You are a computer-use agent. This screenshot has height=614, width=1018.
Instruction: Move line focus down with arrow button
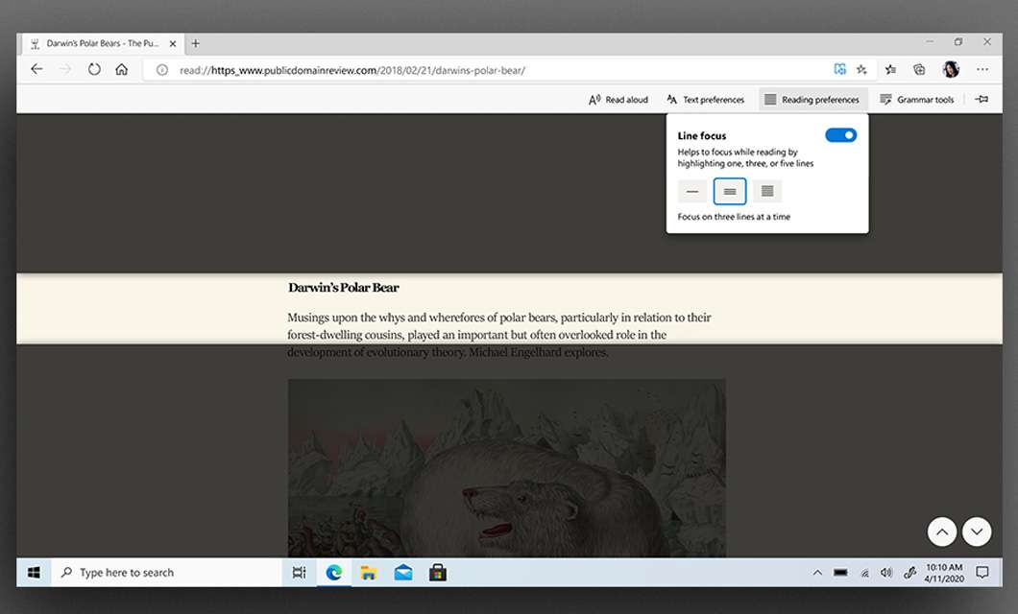click(x=977, y=531)
